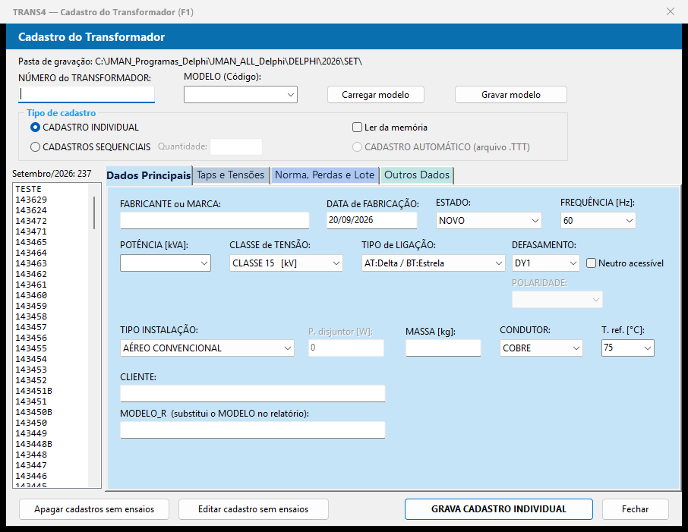Focus the MASSA [kg] input field

point(443,348)
